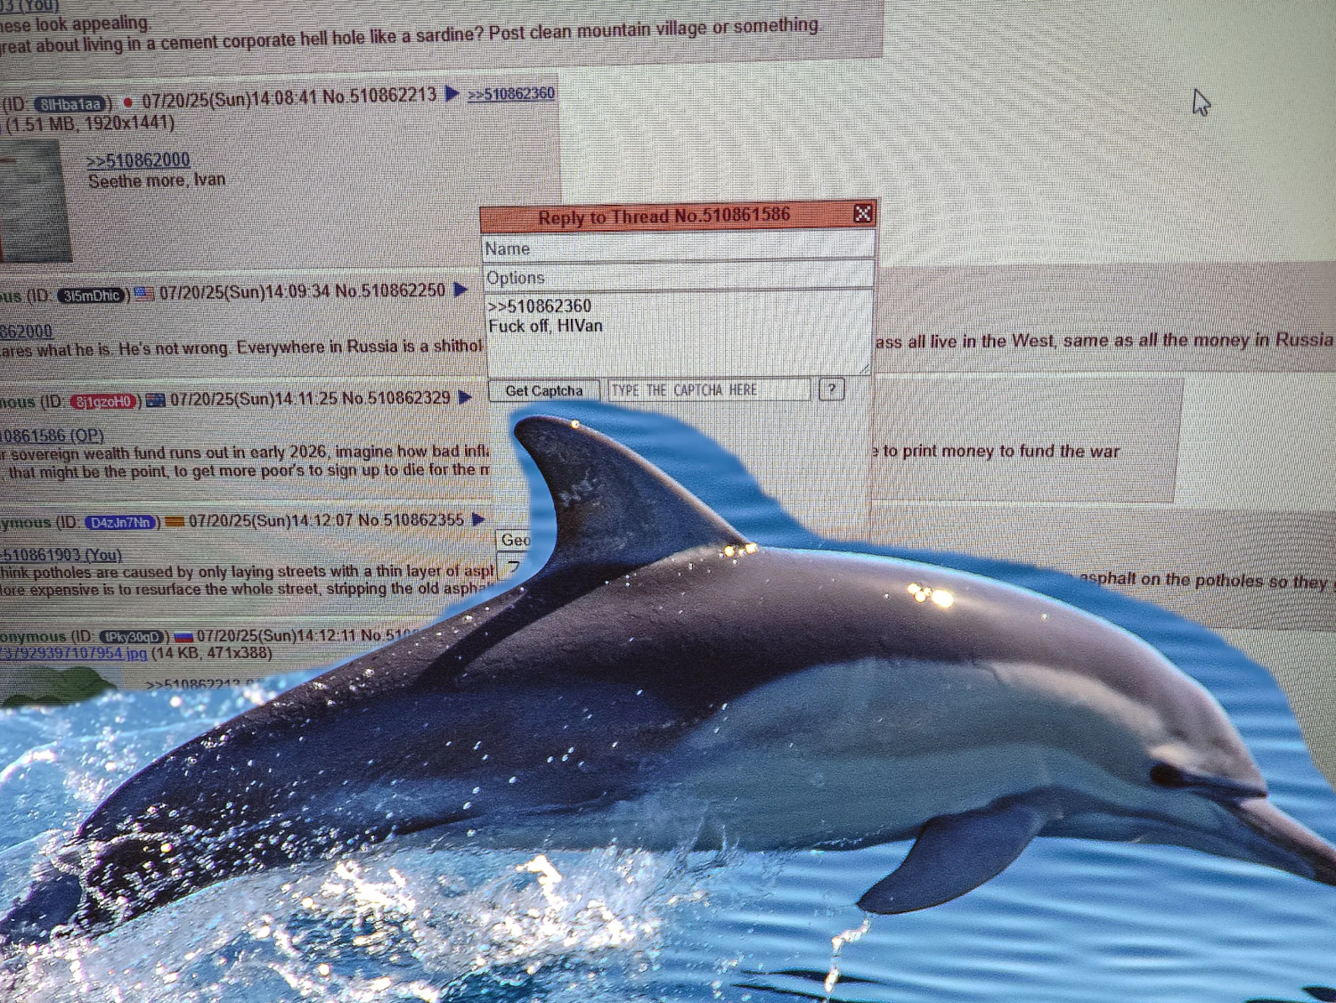Click poster ID badge 3l5mDhic
This screenshot has height=1003, width=1336.
(92, 296)
